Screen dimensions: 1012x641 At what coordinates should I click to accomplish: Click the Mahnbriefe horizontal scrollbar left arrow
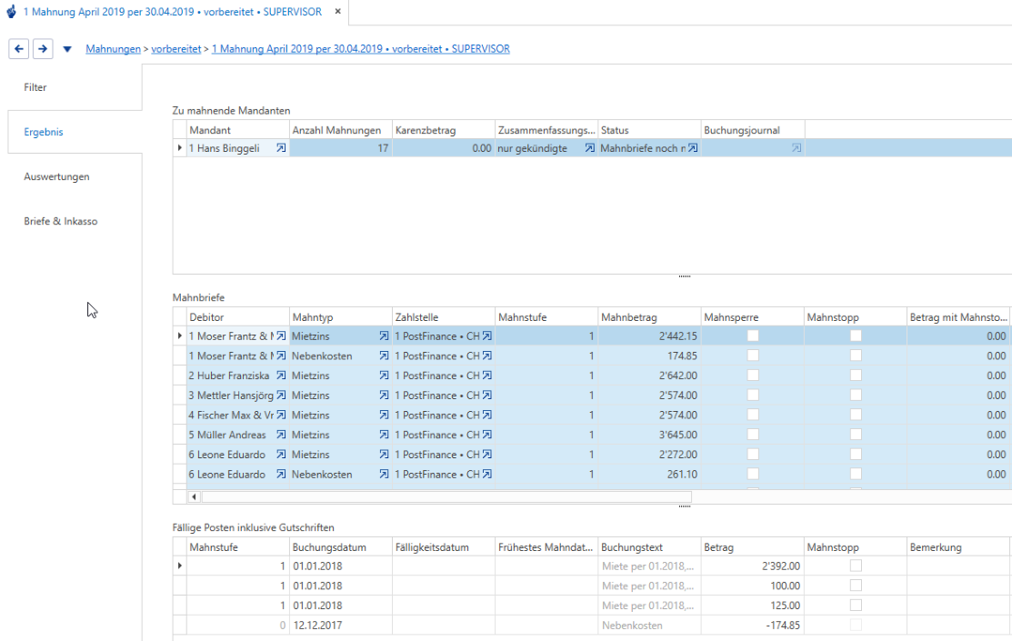pos(194,496)
